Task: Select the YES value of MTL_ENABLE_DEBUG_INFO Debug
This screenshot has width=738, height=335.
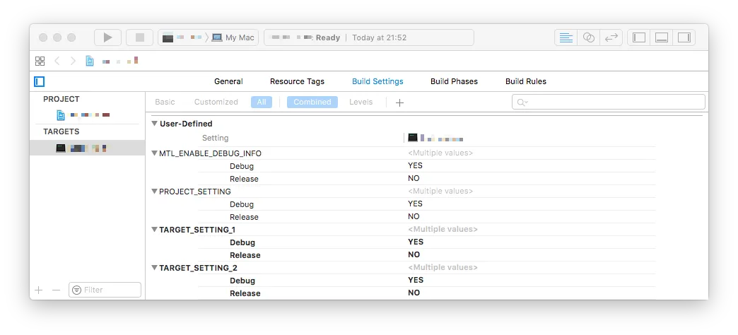Action: click(415, 165)
